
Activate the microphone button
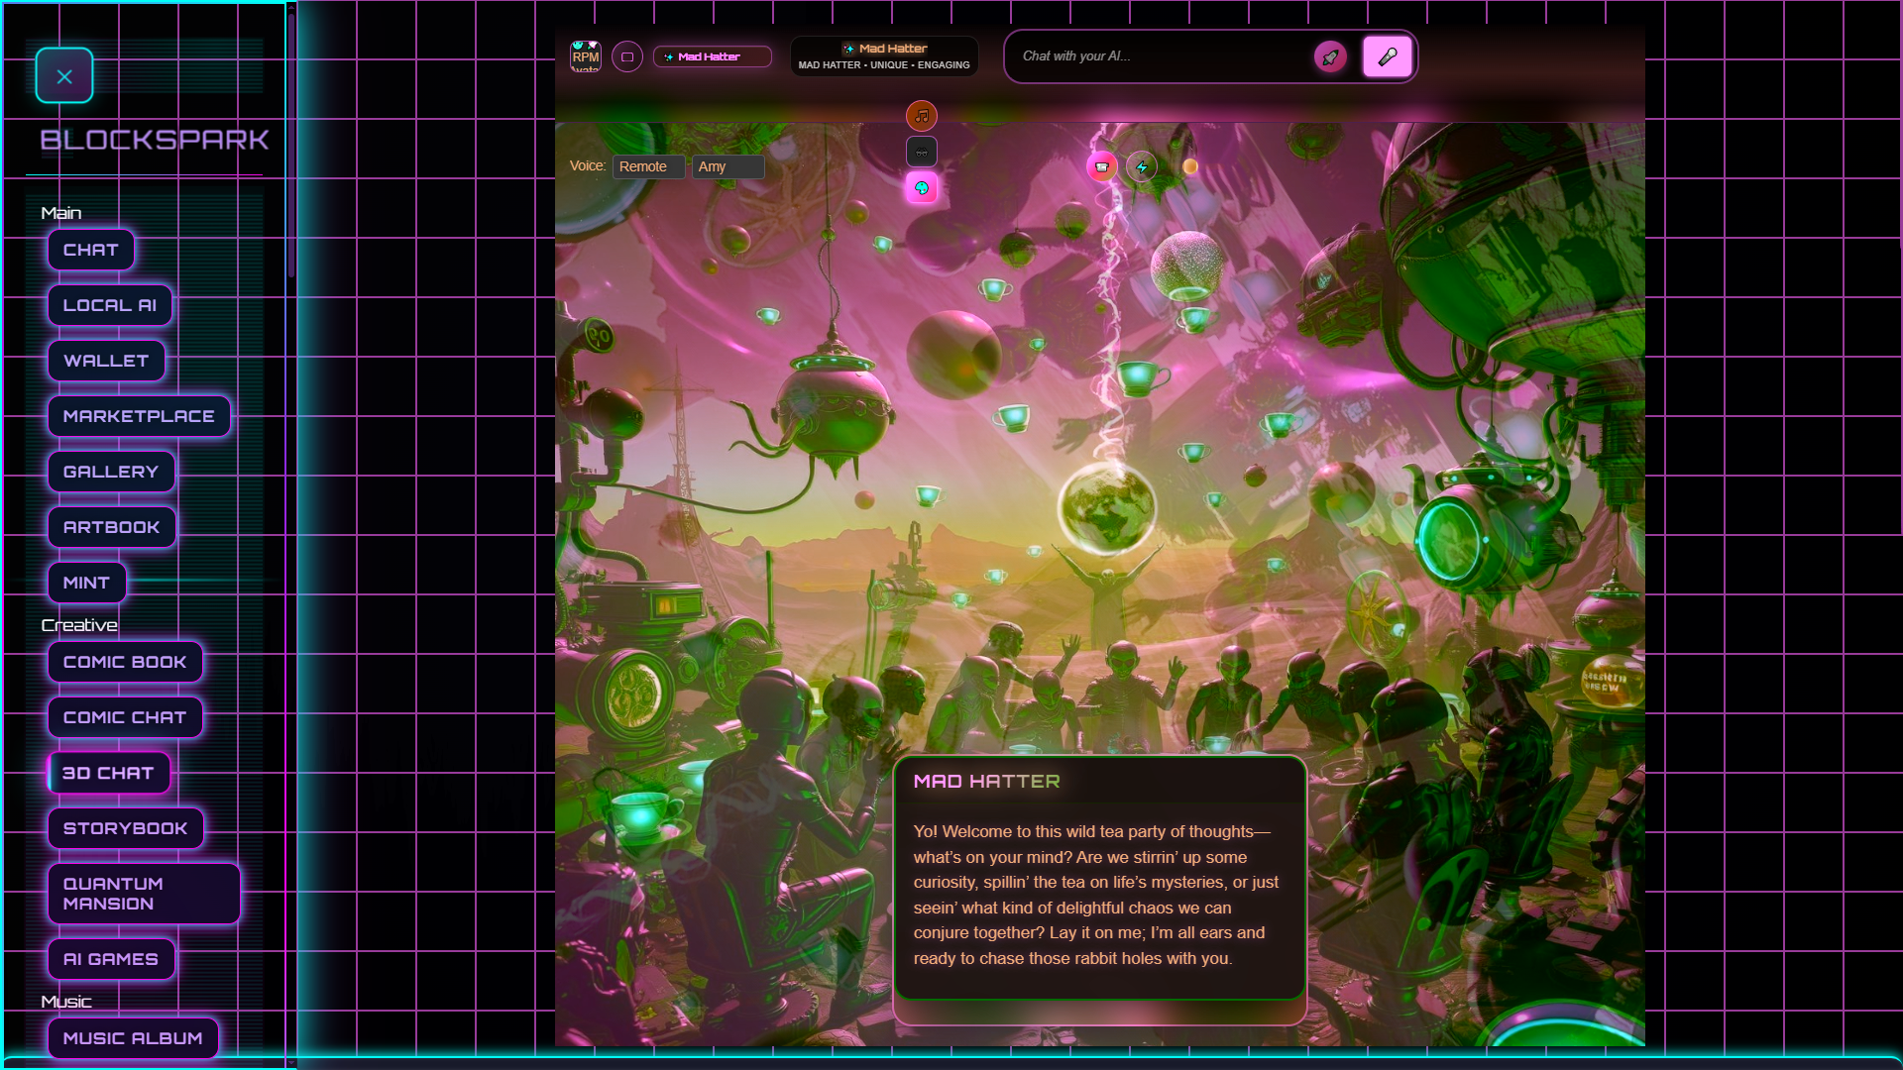pyautogui.click(x=1387, y=56)
